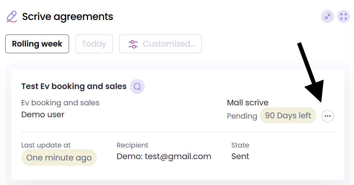Click the Scrive pen signature icon

point(12,17)
